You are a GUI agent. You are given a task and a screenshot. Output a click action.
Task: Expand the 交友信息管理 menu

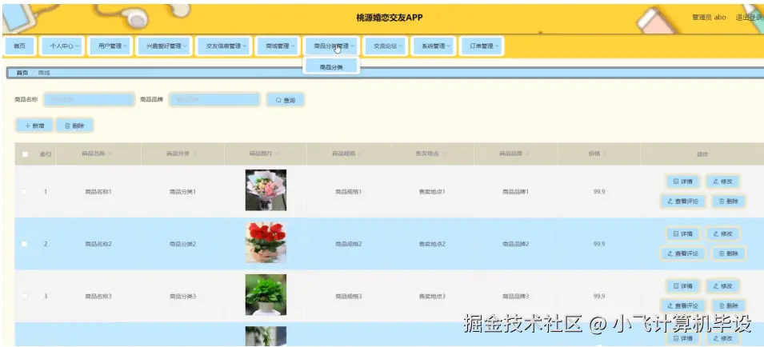tap(224, 46)
